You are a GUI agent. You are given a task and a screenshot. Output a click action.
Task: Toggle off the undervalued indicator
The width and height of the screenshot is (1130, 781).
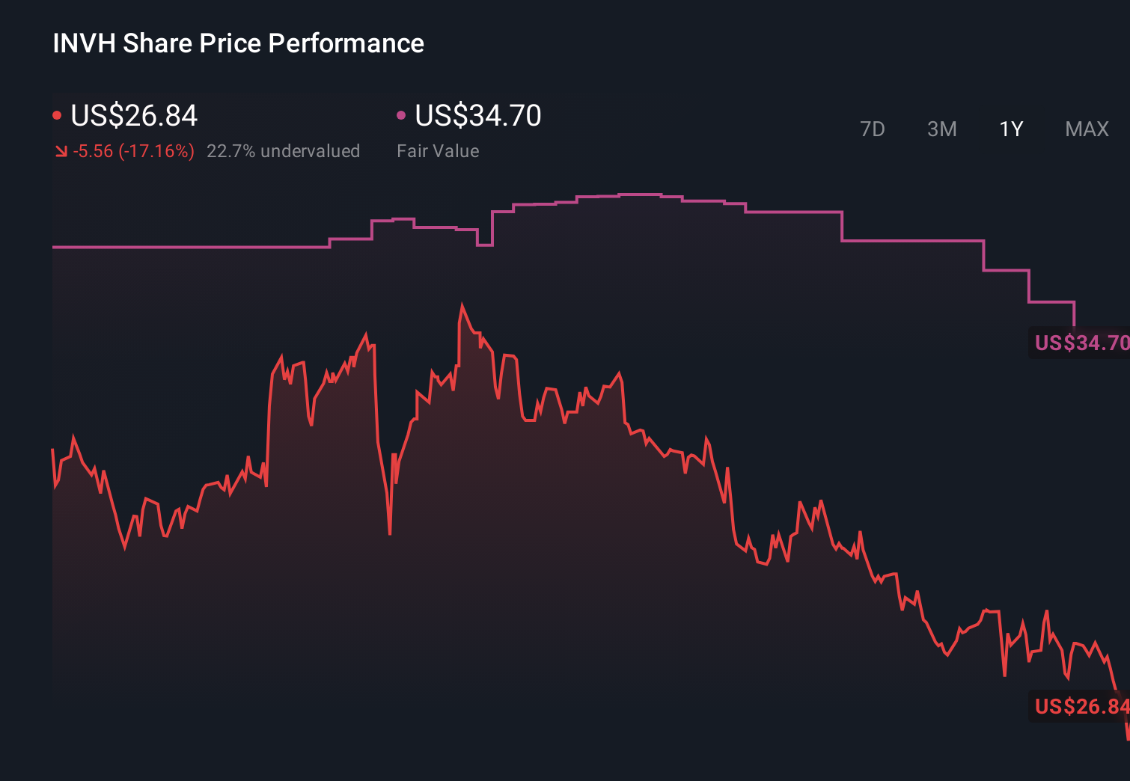pos(284,150)
